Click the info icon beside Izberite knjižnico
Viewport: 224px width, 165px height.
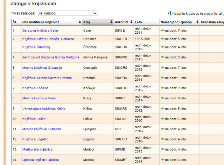(x=170, y=13)
